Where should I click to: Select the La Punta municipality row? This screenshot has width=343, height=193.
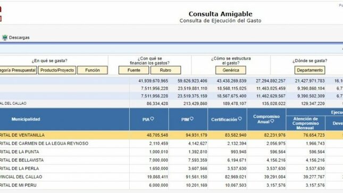171,152
